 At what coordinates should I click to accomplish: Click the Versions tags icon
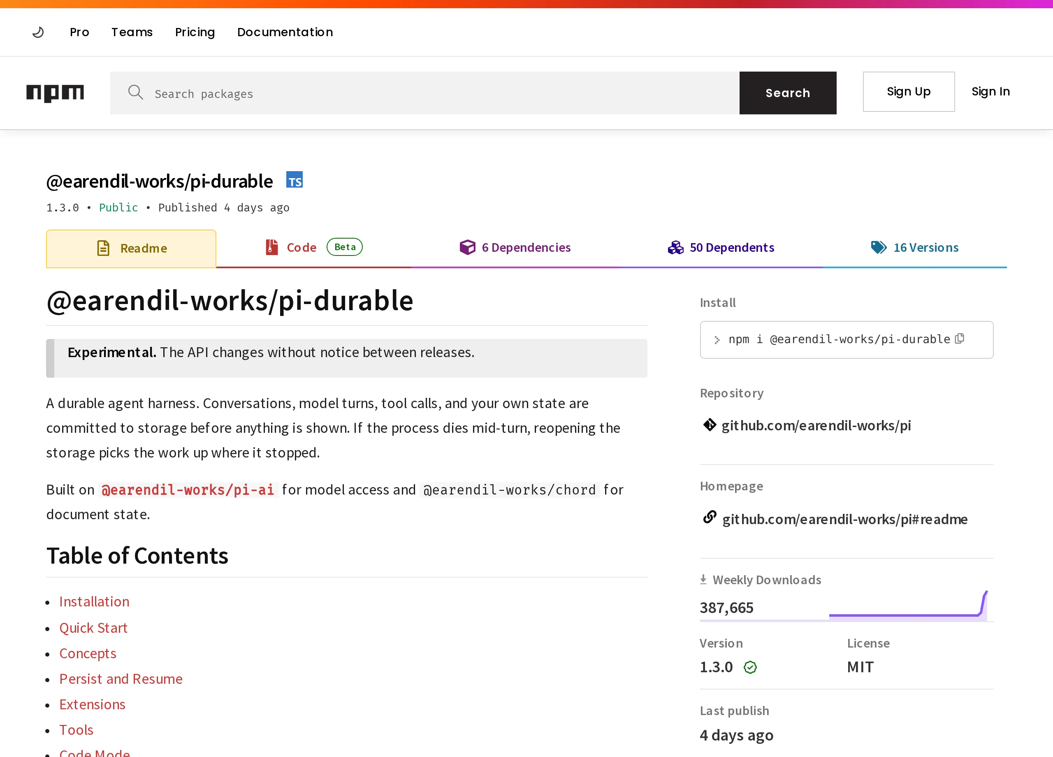[x=879, y=247]
